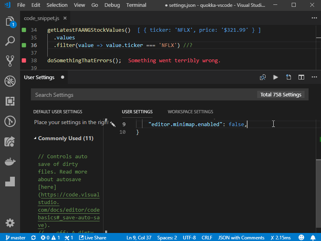321x241 pixels.
Task: Open the Debug view in activity bar
Action: [x=10, y=81]
